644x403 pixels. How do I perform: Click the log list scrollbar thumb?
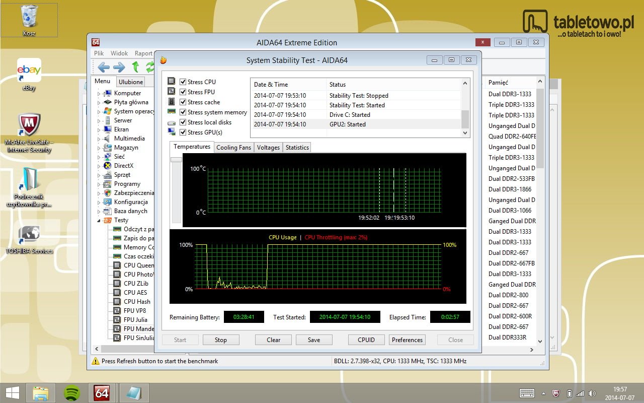(465, 119)
